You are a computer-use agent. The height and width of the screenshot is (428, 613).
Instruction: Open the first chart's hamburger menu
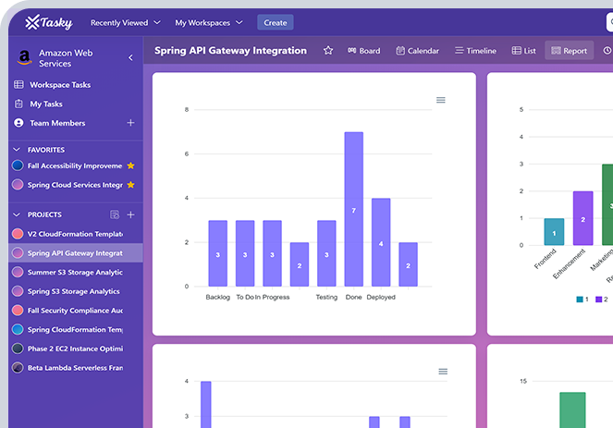(x=441, y=100)
